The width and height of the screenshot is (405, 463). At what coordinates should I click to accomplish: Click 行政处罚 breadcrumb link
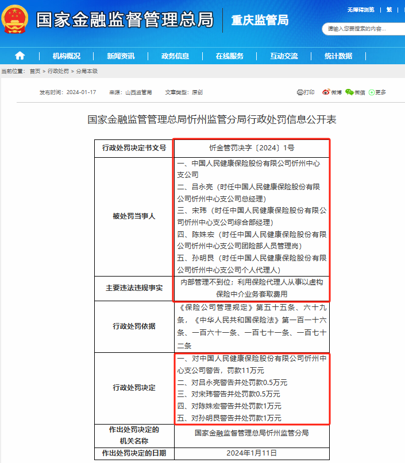coord(58,71)
